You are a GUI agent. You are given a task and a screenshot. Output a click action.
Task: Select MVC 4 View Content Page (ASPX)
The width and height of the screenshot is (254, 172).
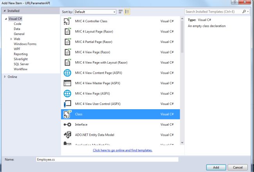[98, 73]
